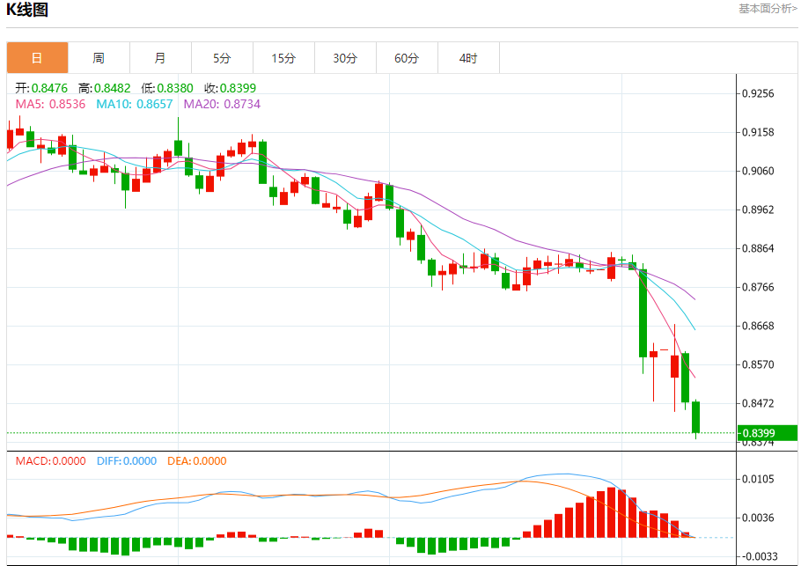Click the 0.8472 price axis label
801x566 pixels.
point(758,403)
